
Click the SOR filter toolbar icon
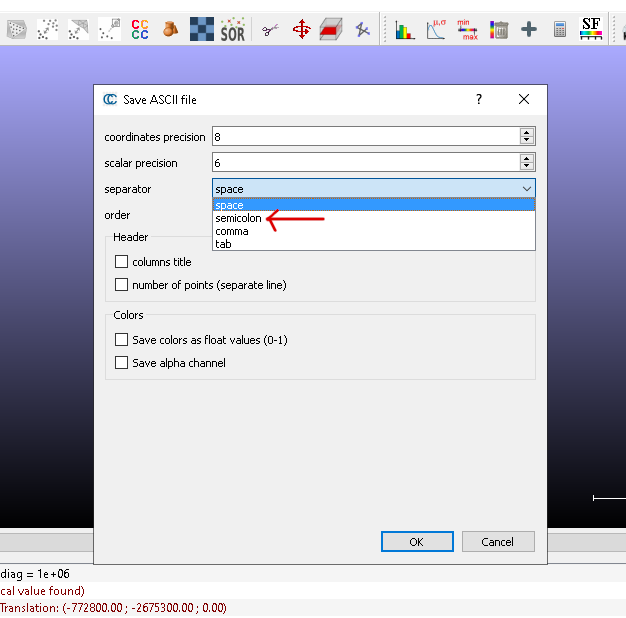click(x=232, y=29)
